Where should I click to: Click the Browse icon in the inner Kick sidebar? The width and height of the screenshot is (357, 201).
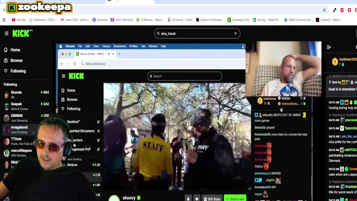point(63,100)
